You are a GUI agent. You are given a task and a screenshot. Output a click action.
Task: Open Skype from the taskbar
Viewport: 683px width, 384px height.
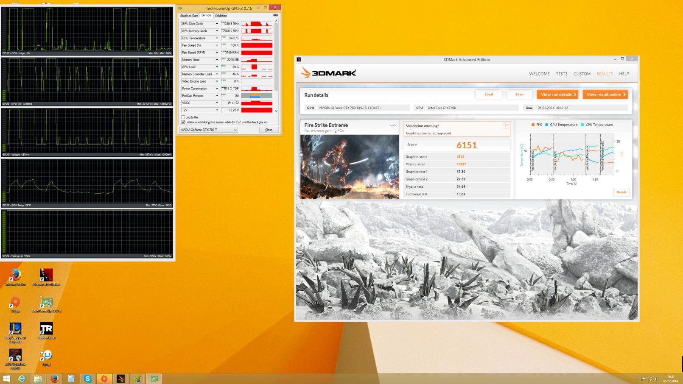(x=88, y=378)
